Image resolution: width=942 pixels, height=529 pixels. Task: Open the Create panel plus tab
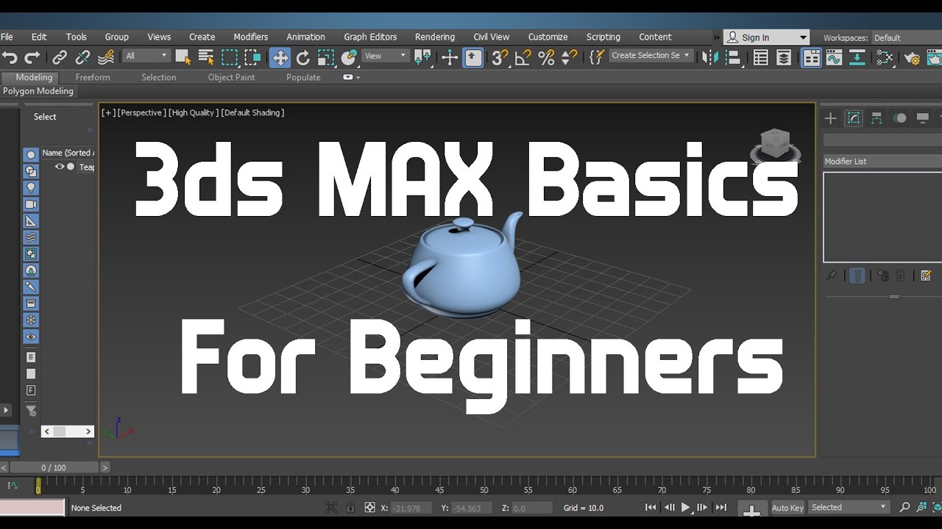pyautogui.click(x=830, y=118)
